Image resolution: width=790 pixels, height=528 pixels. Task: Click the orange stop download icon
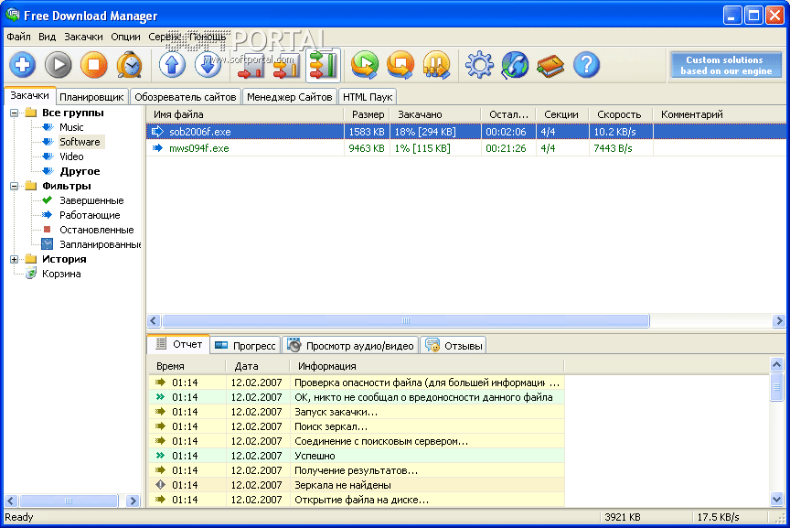click(93, 65)
